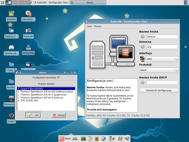Open the Thunderbird mail desktop icon
189x142 pixels.
click(x=28, y=64)
